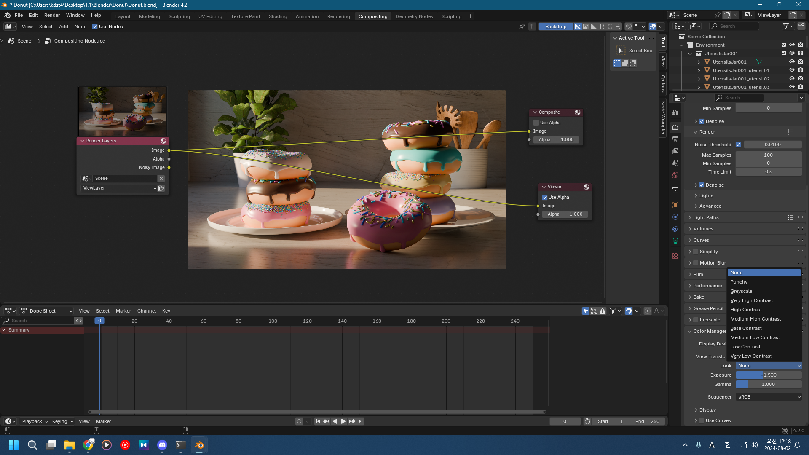Enable Use Alpha on Composite node

coord(536,123)
